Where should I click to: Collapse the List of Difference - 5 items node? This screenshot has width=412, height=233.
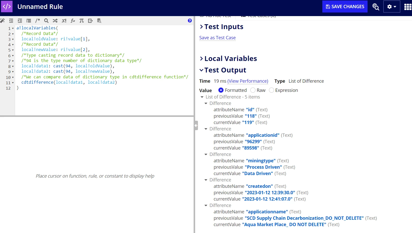pyautogui.click(x=202, y=97)
